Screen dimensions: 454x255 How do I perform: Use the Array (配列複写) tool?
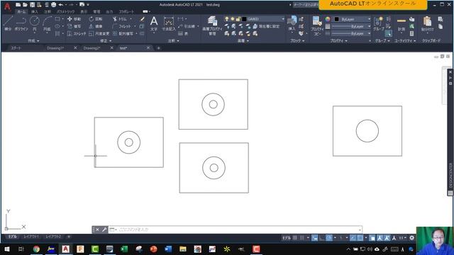point(123,33)
